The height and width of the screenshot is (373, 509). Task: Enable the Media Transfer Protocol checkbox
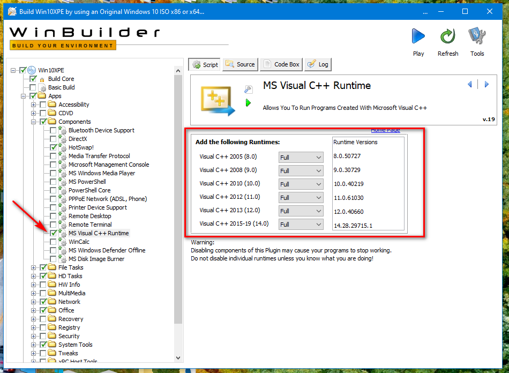(x=53, y=156)
